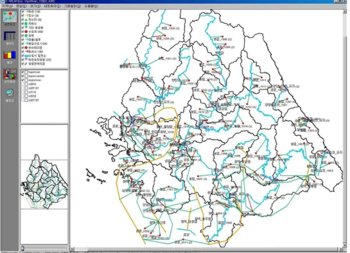Open the 요약결과 overview charts icon
Image resolution: width=350 pixels, height=253 pixels.
(x=10, y=74)
